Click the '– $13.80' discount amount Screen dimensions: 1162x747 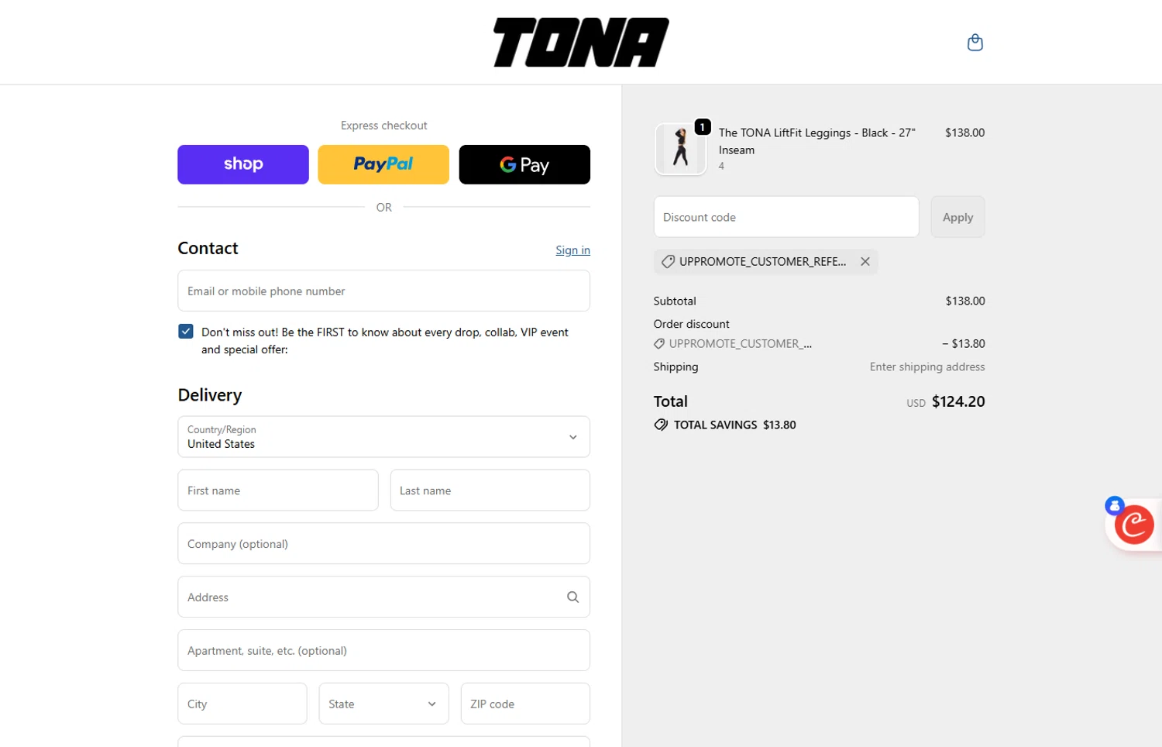click(964, 343)
